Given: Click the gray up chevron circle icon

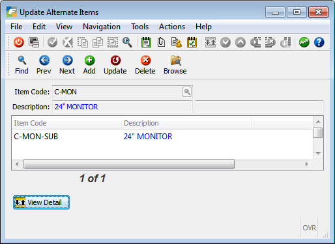Looking at the screenshot, I should click(x=240, y=42).
